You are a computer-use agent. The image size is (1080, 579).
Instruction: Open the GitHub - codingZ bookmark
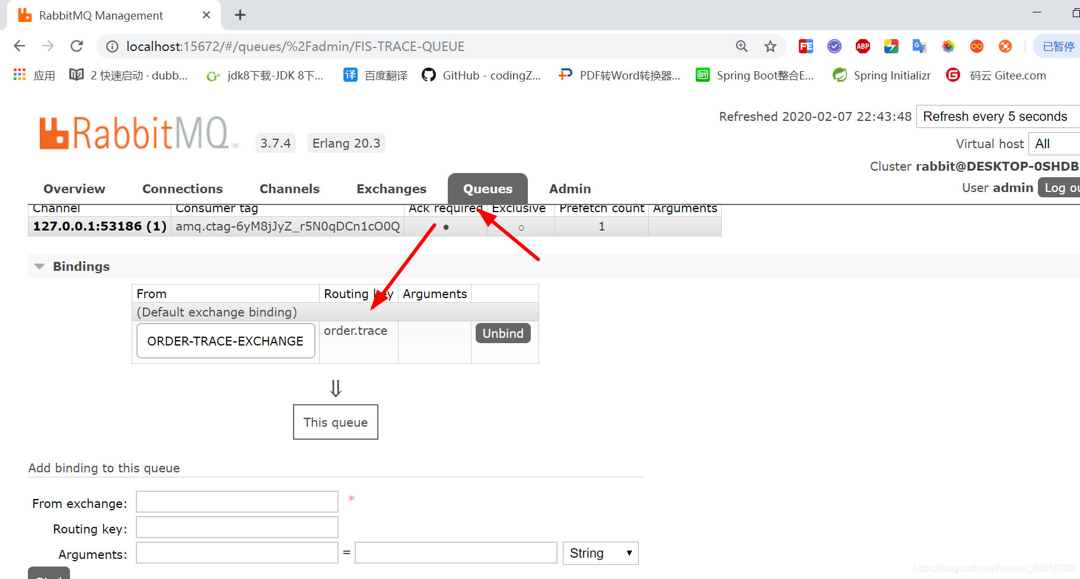(x=481, y=75)
